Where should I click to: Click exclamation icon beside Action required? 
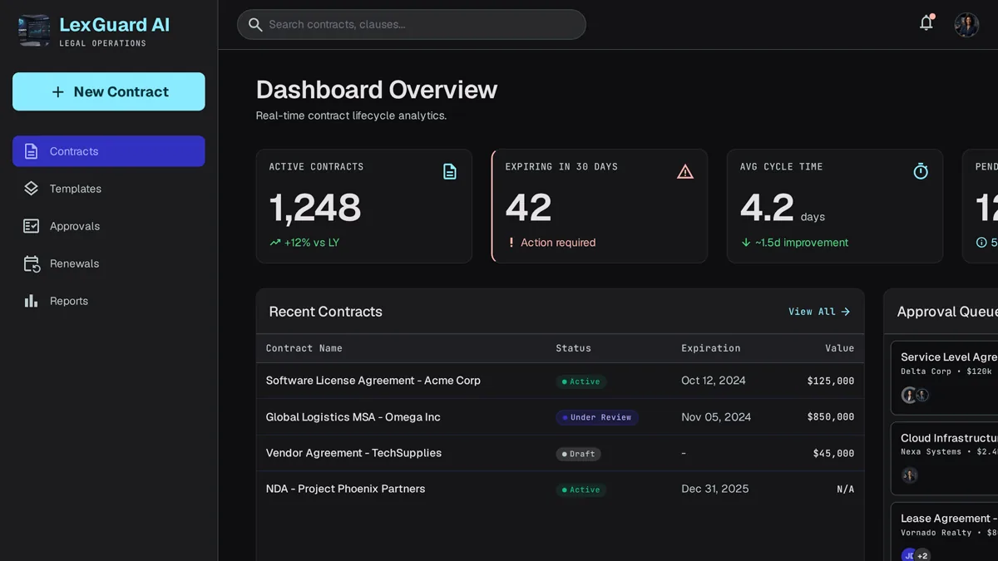(x=511, y=243)
